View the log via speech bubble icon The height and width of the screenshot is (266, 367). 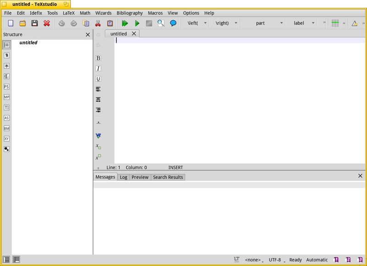[173, 23]
